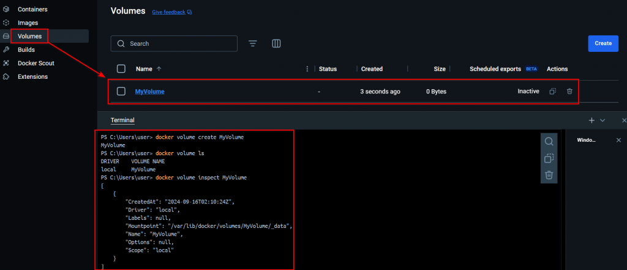Viewport: 627px width, 270px height.
Task: Click the '3 seconds ago' cell
Action: point(380,92)
